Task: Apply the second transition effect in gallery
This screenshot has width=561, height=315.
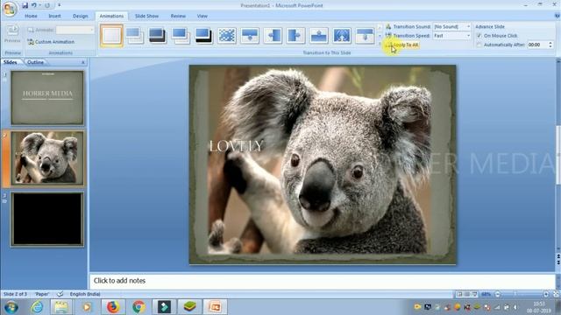Action: point(134,36)
